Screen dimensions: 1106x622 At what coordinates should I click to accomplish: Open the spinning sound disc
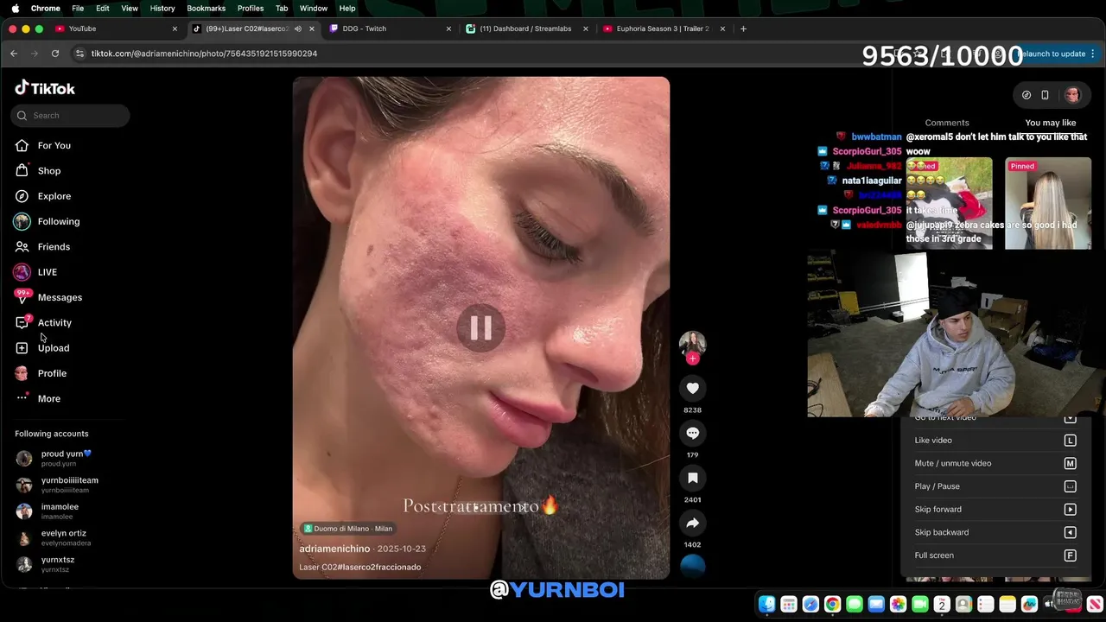click(x=692, y=566)
